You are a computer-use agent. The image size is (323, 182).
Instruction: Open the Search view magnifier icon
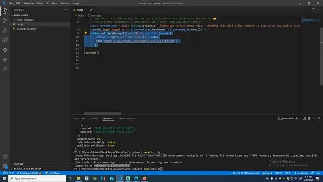point(5,69)
